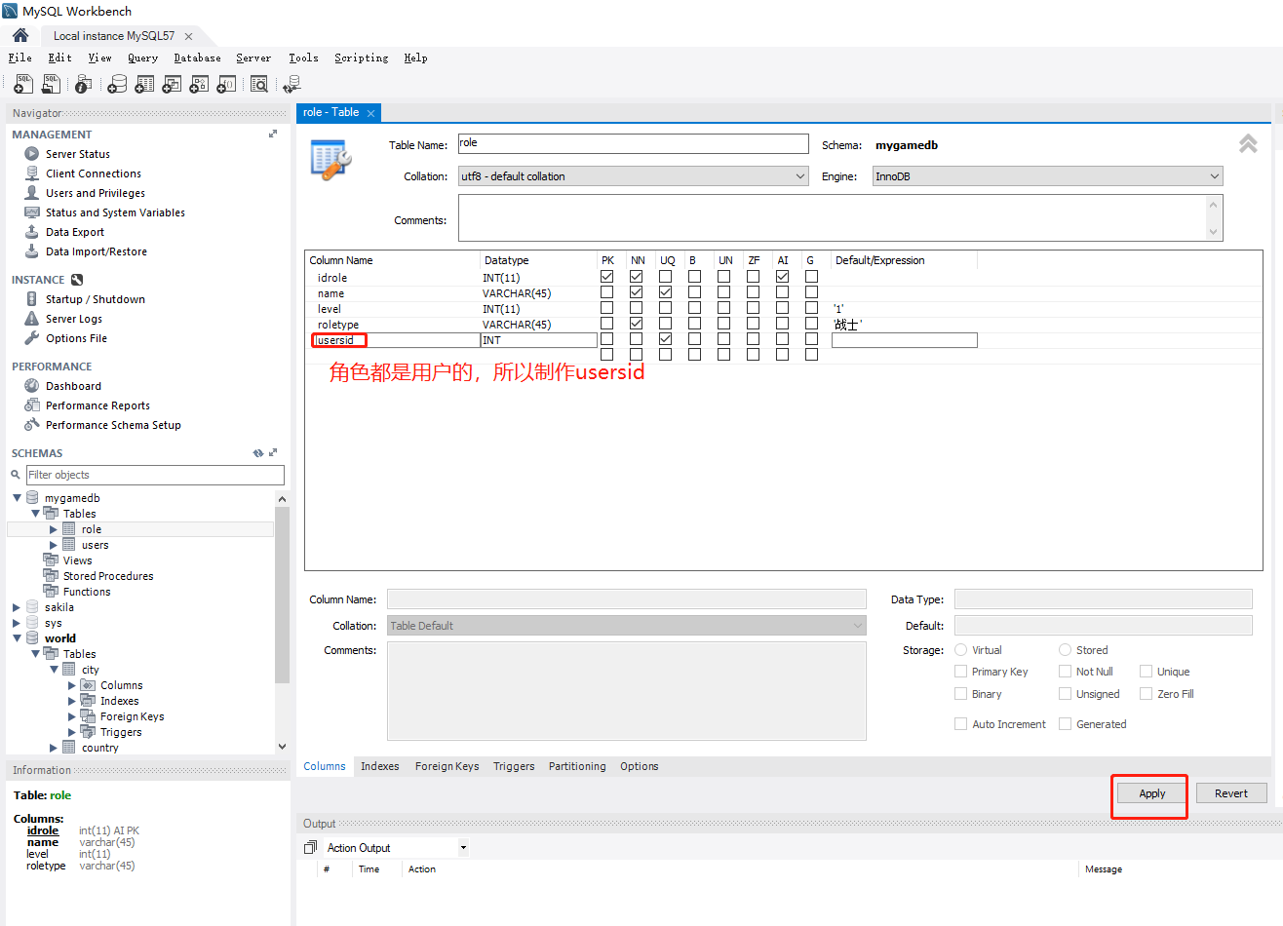This screenshot has height=926, width=1283.
Task: Click the schema tree vertical scrollbar
Action: pyautogui.click(x=282, y=595)
